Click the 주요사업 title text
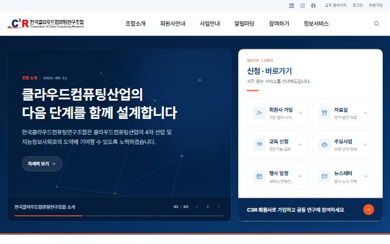 (343, 142)
